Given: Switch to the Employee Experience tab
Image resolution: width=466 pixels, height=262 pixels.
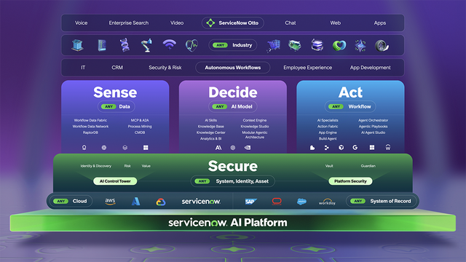Looking at the screenshot, I should 307,68.
